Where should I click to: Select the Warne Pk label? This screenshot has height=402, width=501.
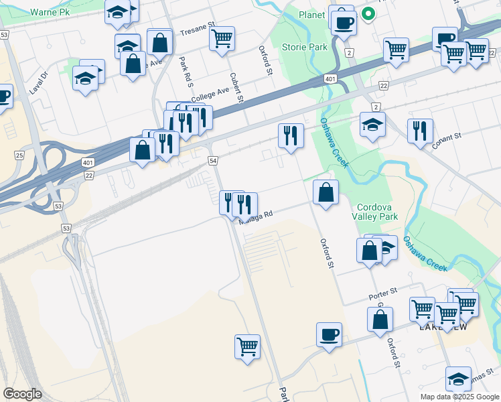point(50,12)
